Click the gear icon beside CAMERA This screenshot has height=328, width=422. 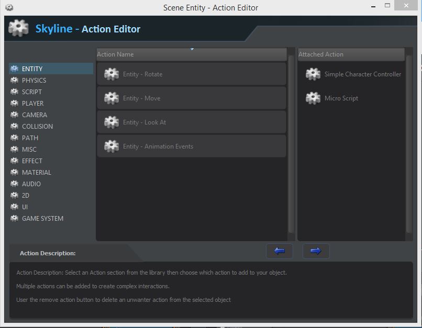click(14, 115)
